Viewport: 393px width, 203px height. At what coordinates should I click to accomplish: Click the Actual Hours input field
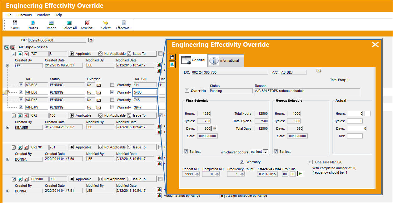[355, 114]
